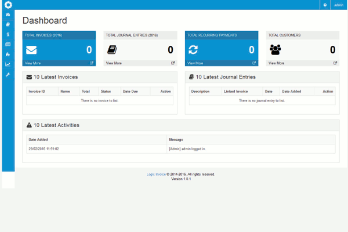Click the envelope icon in Total Invoices
The image size is (348, 232).
coord(31,50)
